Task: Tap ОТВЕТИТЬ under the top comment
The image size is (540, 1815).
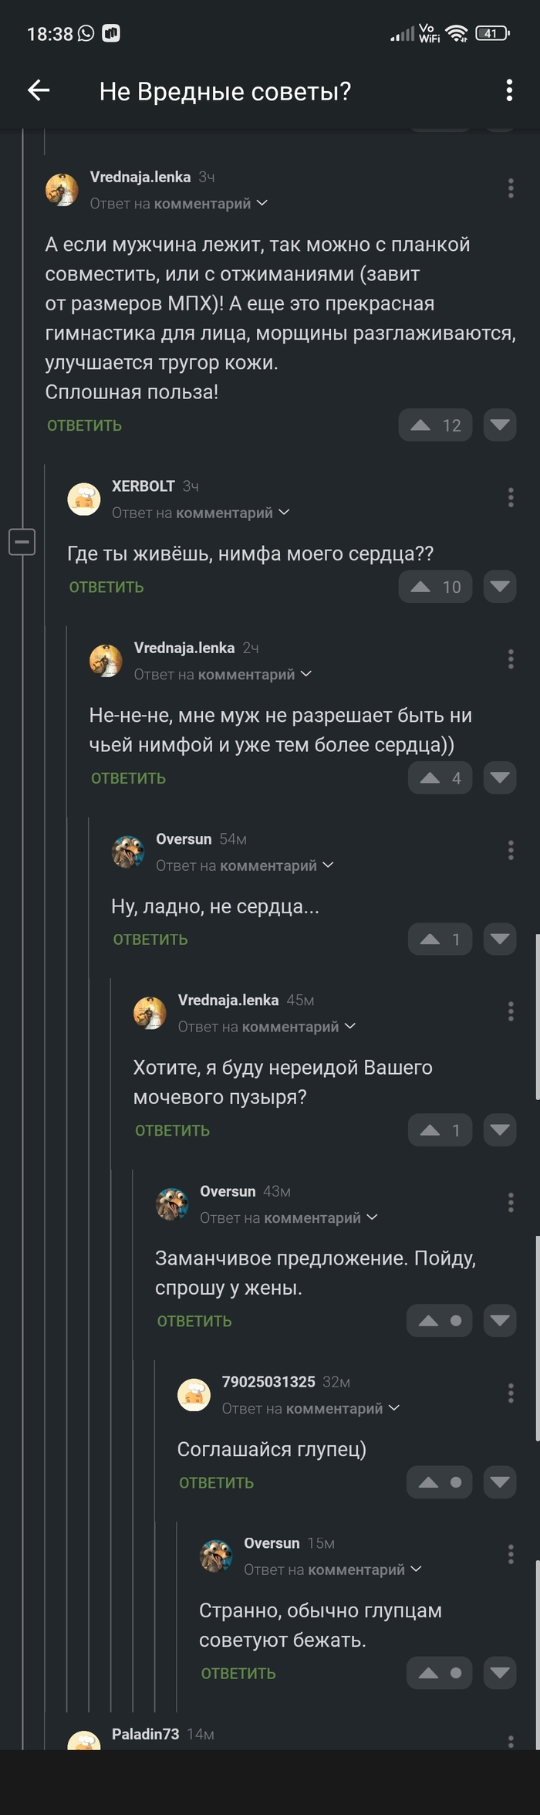Action: 83,425
